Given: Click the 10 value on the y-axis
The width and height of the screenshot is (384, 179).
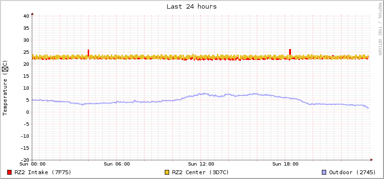Looking at the screenshot, I should (x=26, y=88).
